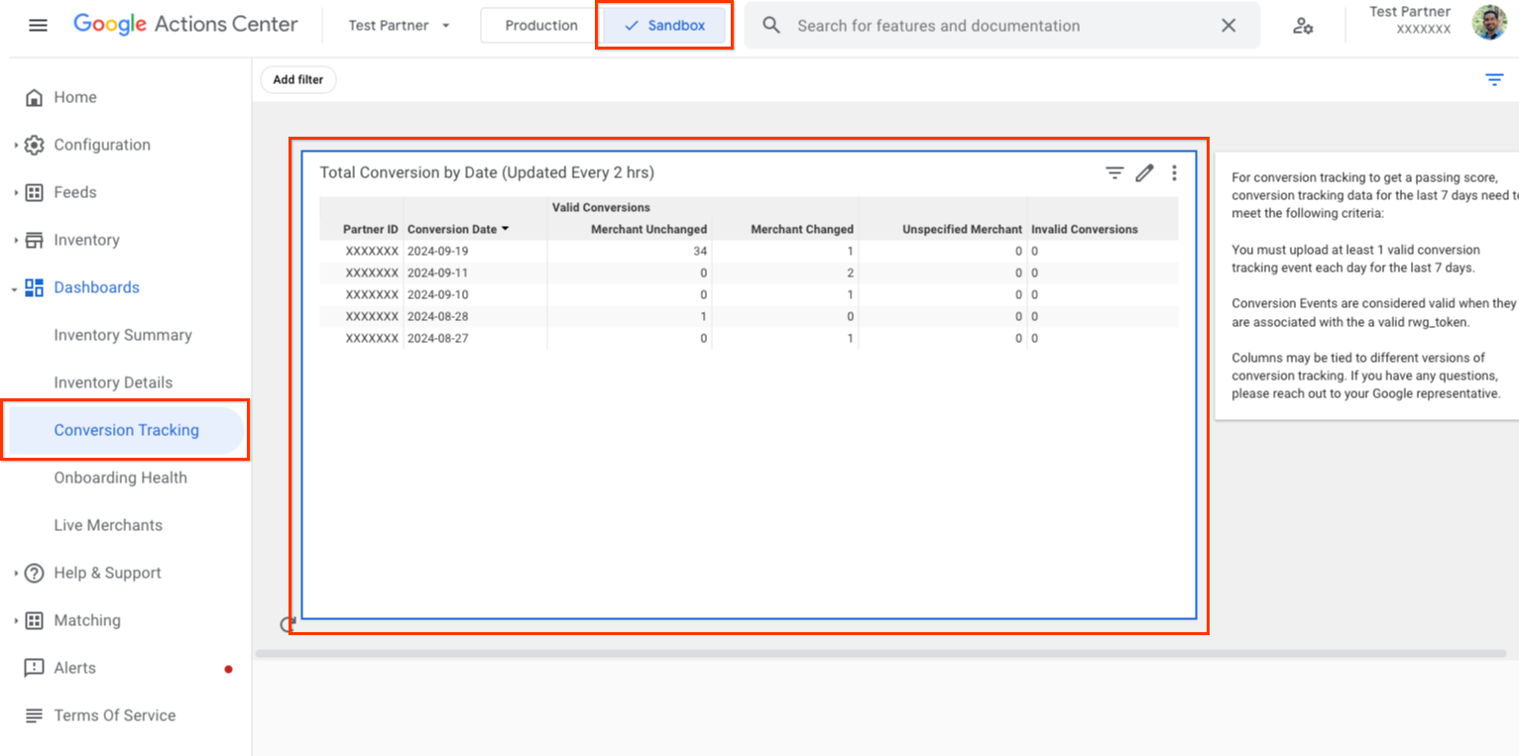Click the page filter icon top right
1519x756 pixels.
(1494, 79)
